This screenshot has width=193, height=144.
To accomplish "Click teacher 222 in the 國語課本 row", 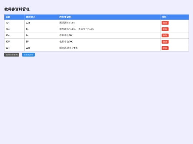I will pyautogui.click(x=41, y=23).
